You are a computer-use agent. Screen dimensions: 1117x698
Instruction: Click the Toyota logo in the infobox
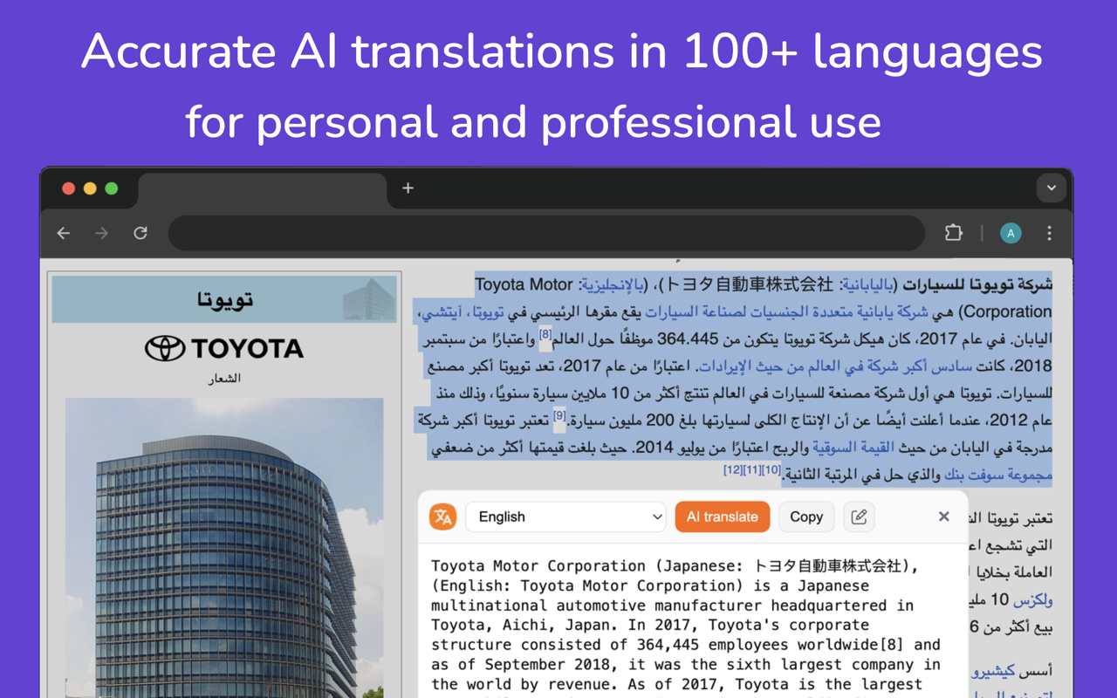tap(224, 347)
